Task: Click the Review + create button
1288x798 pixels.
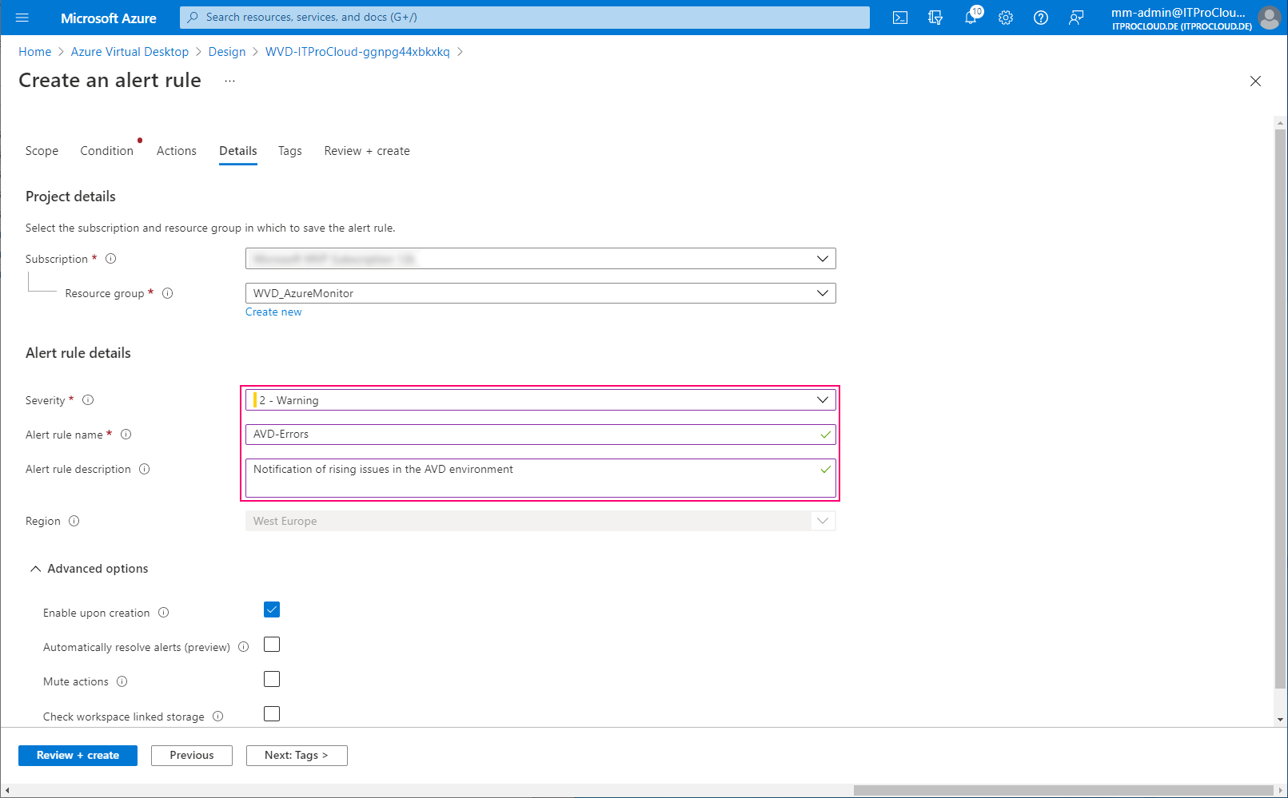Action: coord(78,755)
